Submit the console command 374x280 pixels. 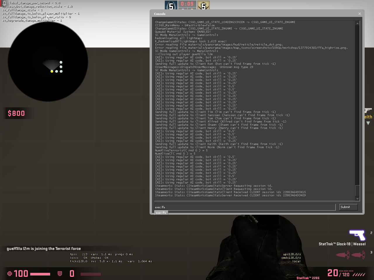(x=349, y=207)
